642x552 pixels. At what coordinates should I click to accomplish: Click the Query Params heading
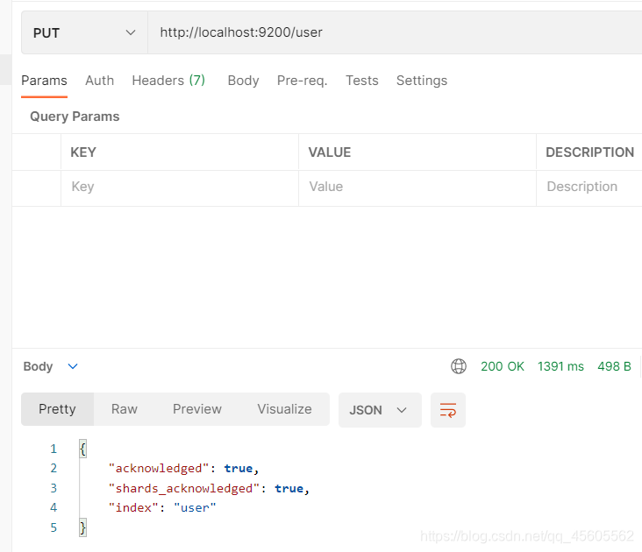[x=75, y=117]
